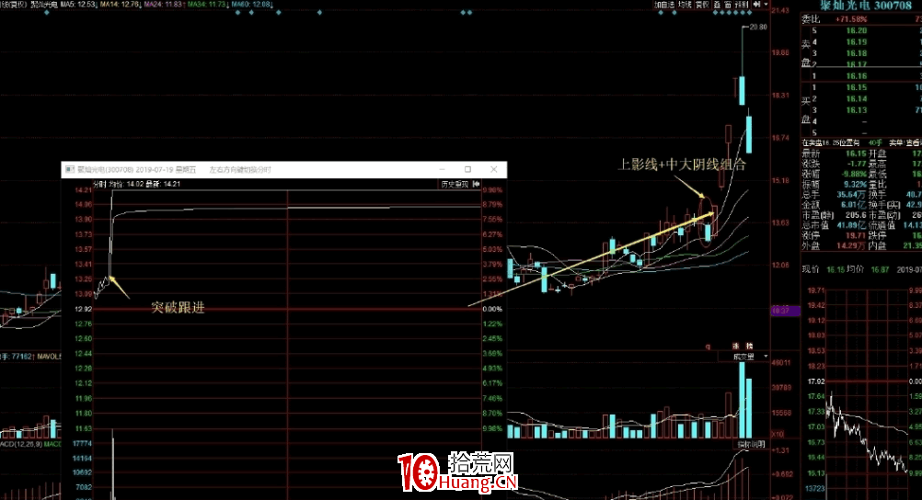Screen dimensions: 922x500
Task: Select the sell level 5 price 16.20
Action: [x=856, y=30]
